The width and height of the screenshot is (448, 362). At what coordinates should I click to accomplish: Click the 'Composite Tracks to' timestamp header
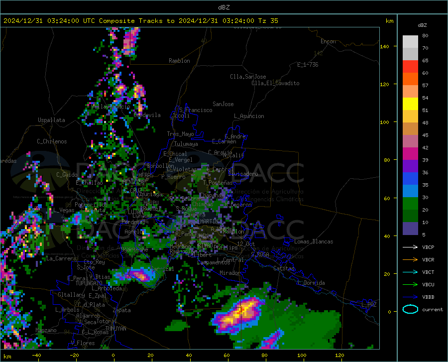pyautogui.click(x=140, y=21)
